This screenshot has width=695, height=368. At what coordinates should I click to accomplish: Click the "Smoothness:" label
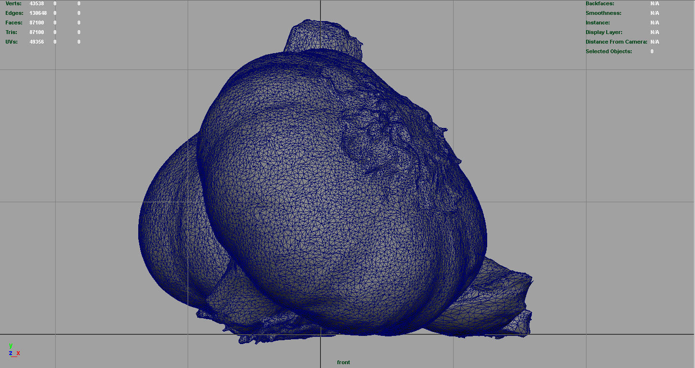[603, 13]
